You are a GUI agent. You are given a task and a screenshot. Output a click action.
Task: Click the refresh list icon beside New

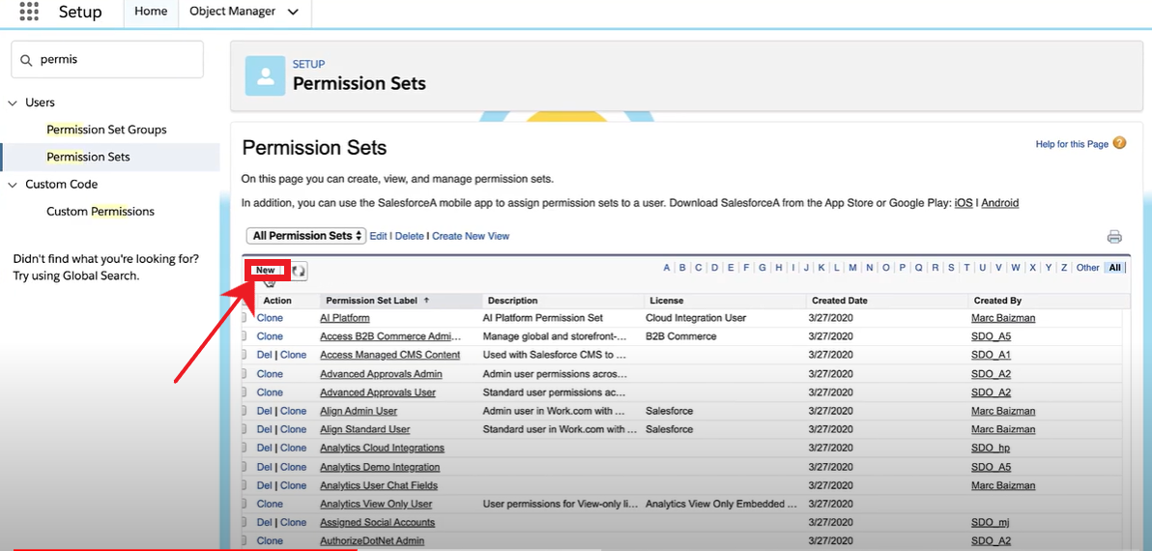[299, 272]
